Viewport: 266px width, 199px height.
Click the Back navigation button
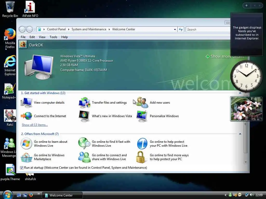[x=22, y=29]
